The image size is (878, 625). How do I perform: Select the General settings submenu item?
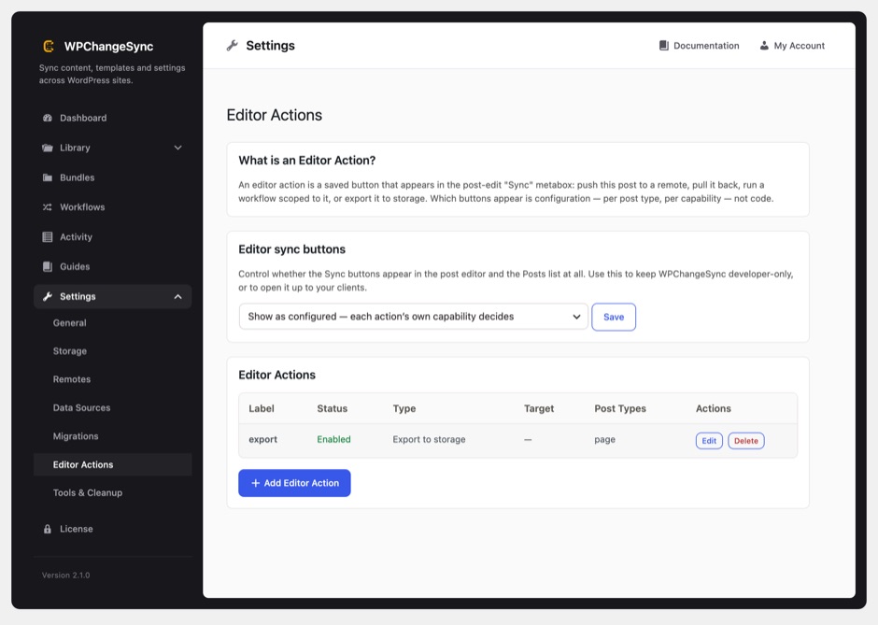click(112, 323)
